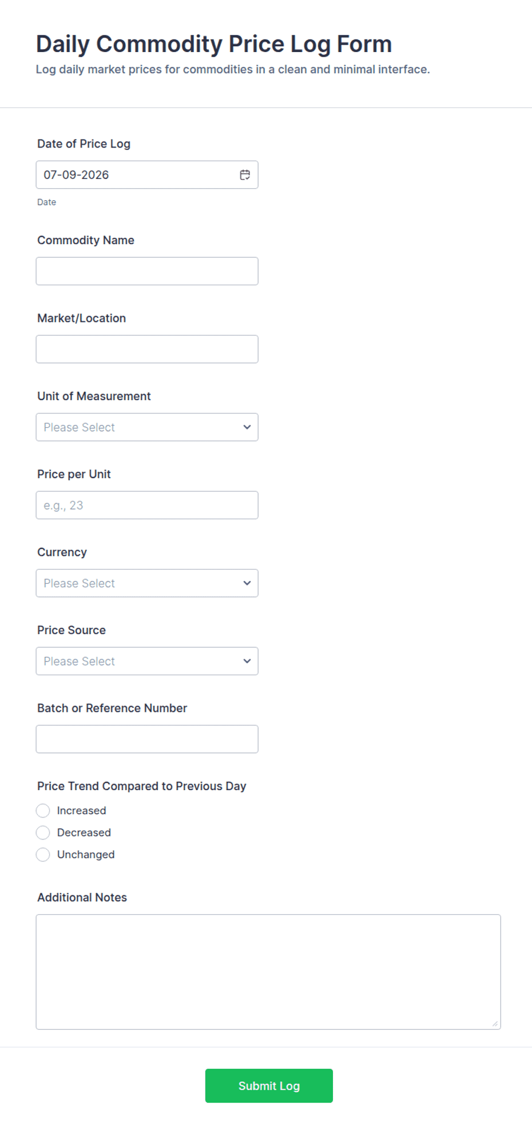Focus the Commodity Name text field

(147, 271)
